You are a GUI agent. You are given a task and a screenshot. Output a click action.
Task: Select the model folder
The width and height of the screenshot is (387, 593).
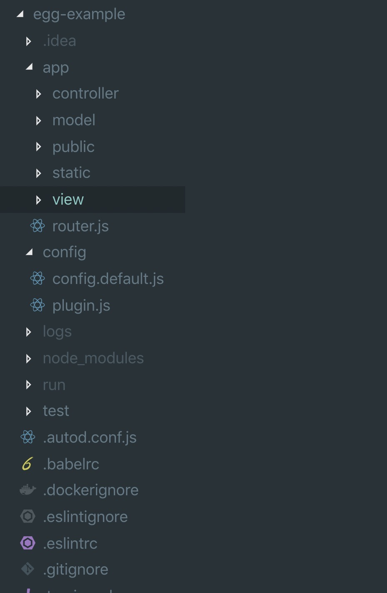click(74, 120)
